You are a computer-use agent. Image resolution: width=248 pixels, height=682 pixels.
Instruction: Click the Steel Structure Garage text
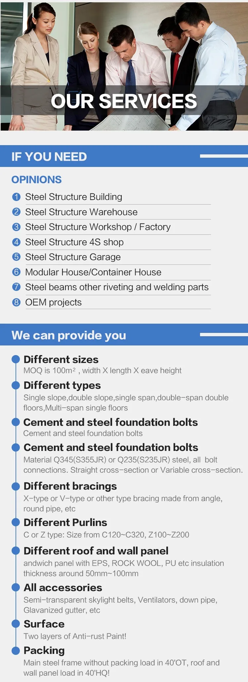pos(73,257)
